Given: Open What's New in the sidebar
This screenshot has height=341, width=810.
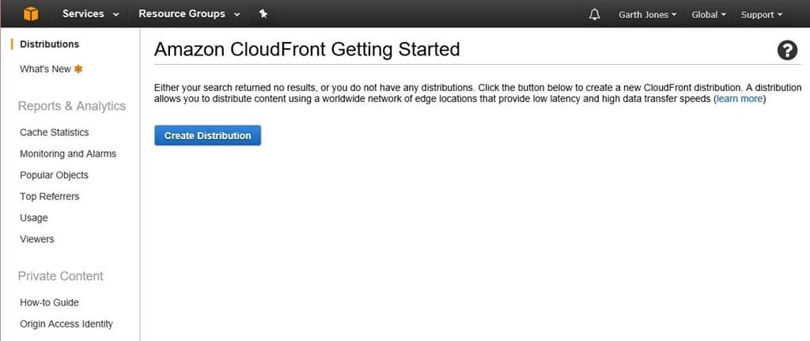Looking at the screenshot, I should coord(45,69).
